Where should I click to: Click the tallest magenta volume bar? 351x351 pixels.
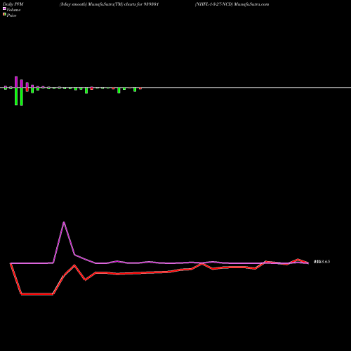click(x=16, y=82)
